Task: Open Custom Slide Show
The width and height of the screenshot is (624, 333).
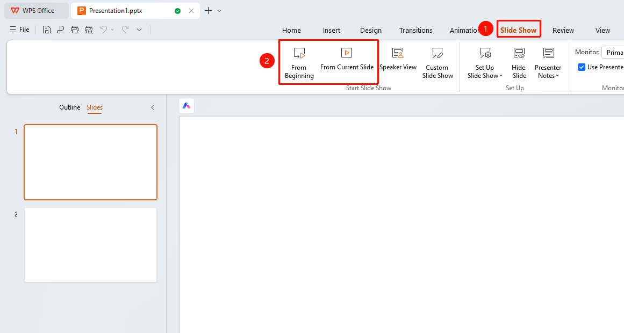Action: pos(437,63)
